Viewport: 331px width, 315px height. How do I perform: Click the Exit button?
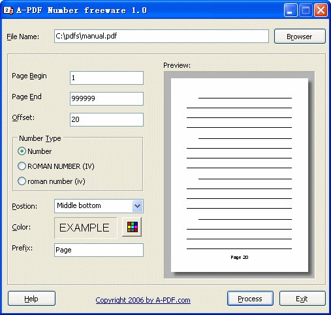(x=302, y=299)
